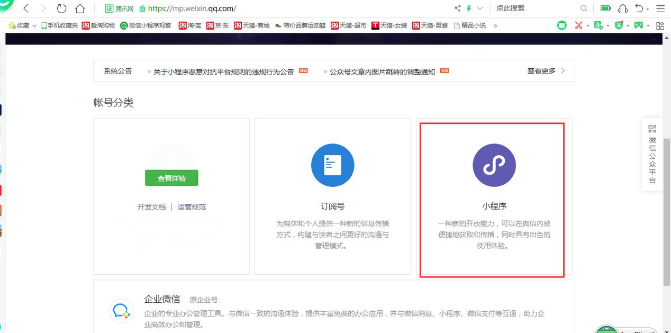Click the green padlock security icon
Image resolution: width=671 pixels, height=333 pixels.
pyautogui.click(x=142, y=8)
